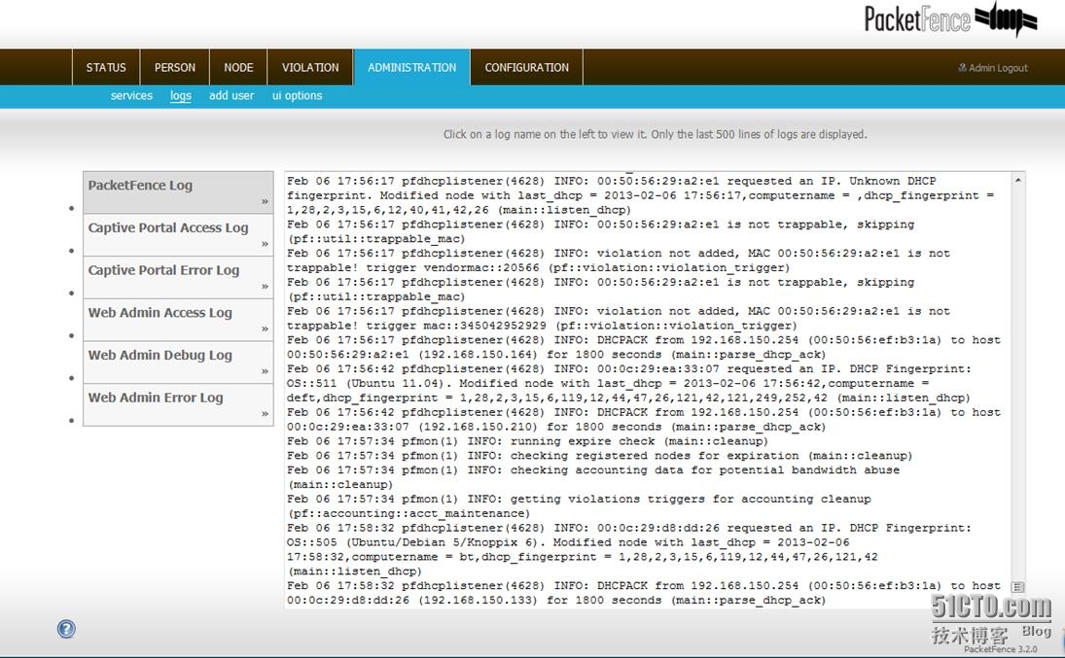Click the log pane scroll up arrow
This screenshot has height=658, width=1065.
[x=1017, y=180]
